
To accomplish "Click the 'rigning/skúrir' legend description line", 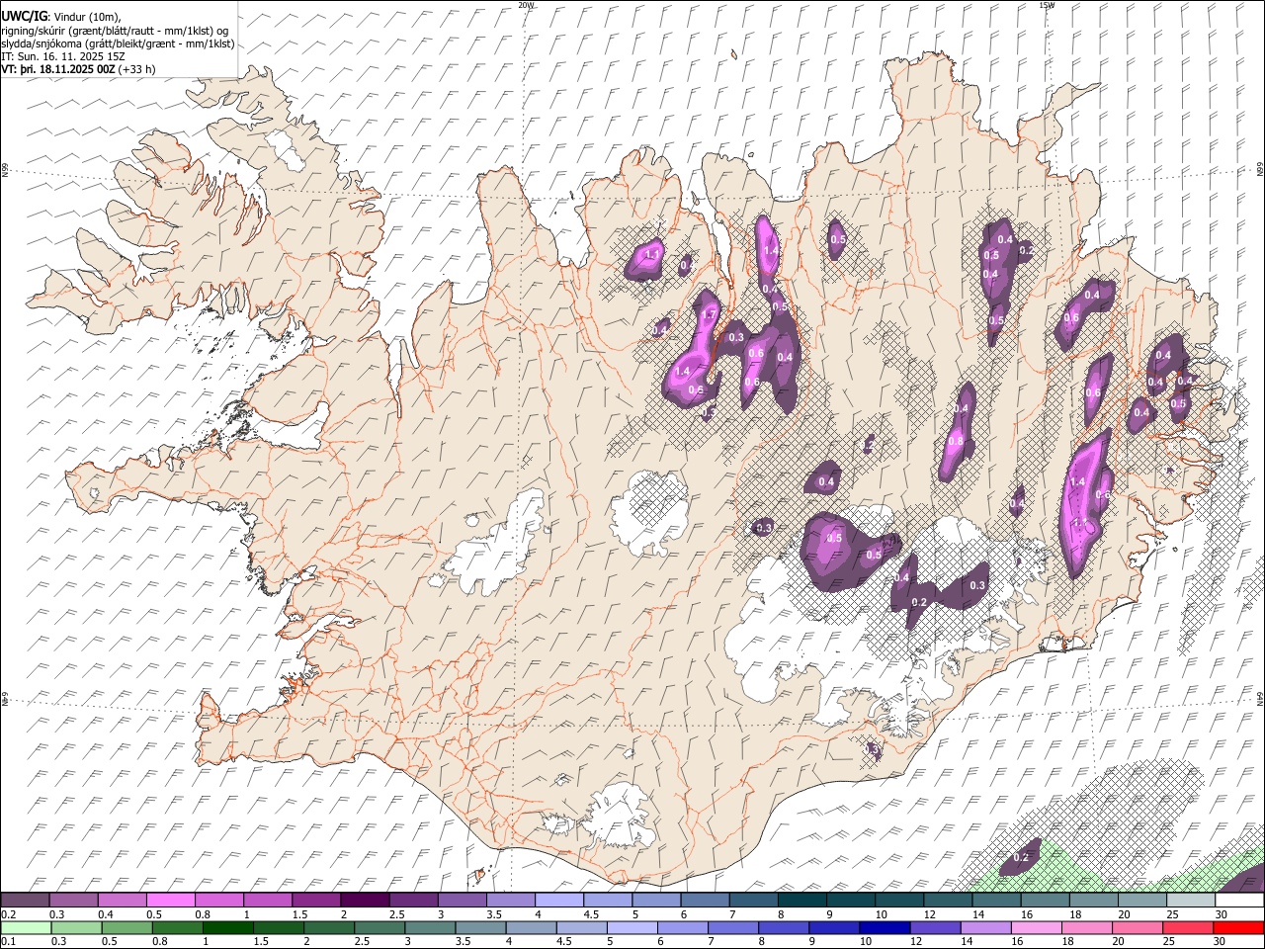I will tap(115, 31).
